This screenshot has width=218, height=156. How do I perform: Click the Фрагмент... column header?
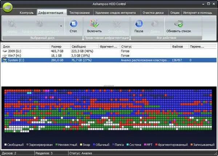(x=109, y=47)
